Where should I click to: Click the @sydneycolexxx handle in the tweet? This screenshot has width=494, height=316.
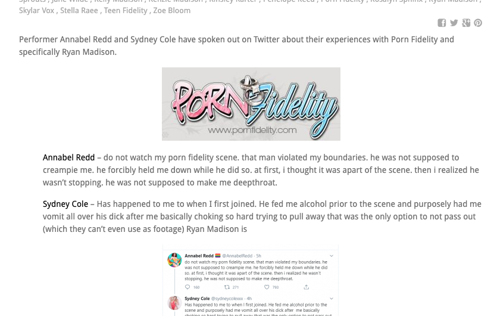[227, 298]
